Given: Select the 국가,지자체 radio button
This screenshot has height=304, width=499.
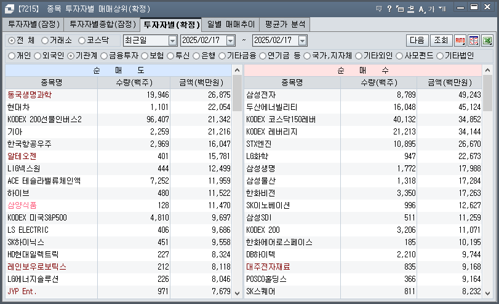Looking at the screenshot, I should click(x=307, y=56).
